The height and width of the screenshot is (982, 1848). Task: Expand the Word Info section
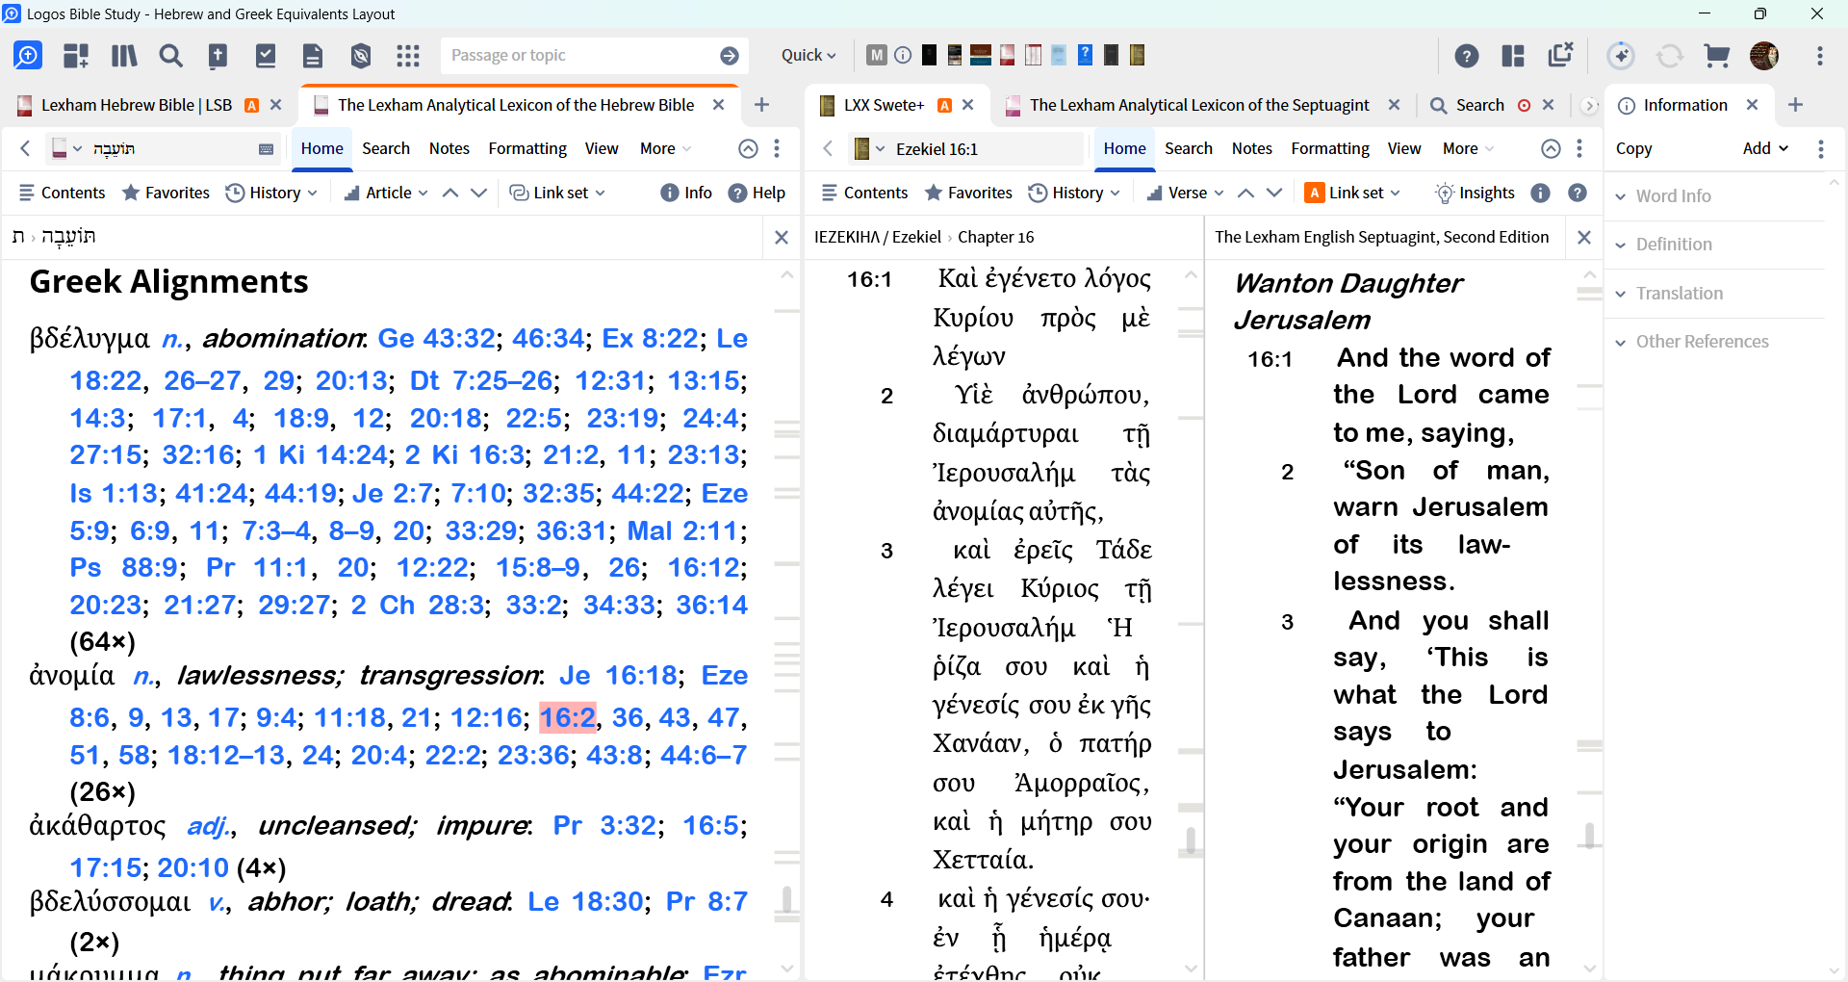coord(1663,195)
